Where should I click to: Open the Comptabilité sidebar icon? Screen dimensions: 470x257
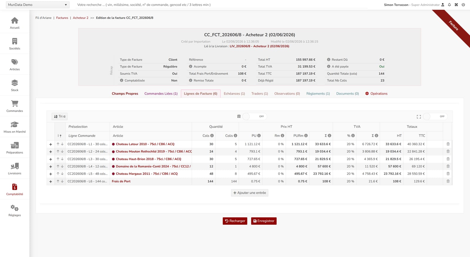tap(15, 189)
